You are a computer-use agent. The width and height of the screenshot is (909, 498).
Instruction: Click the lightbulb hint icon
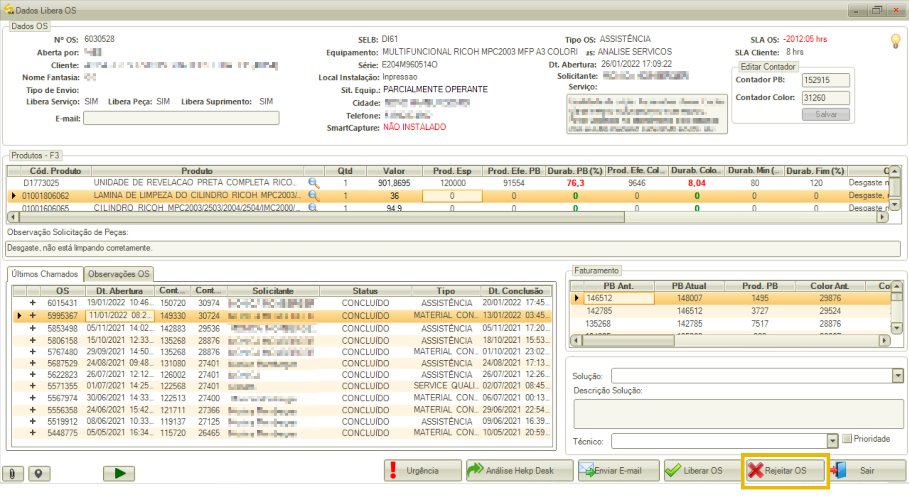[895, 41]
